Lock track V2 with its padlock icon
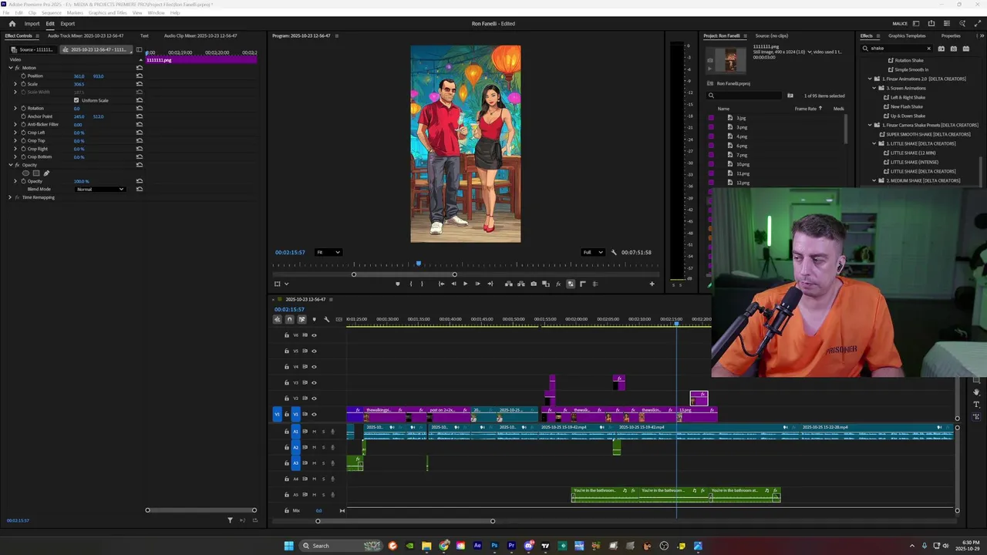Viewport: 987px width, 555px height. tap(287, 399)
